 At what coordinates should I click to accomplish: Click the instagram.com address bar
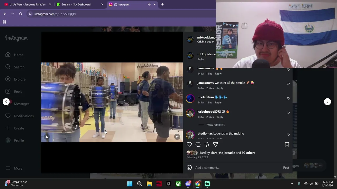[x=121, y=14]
